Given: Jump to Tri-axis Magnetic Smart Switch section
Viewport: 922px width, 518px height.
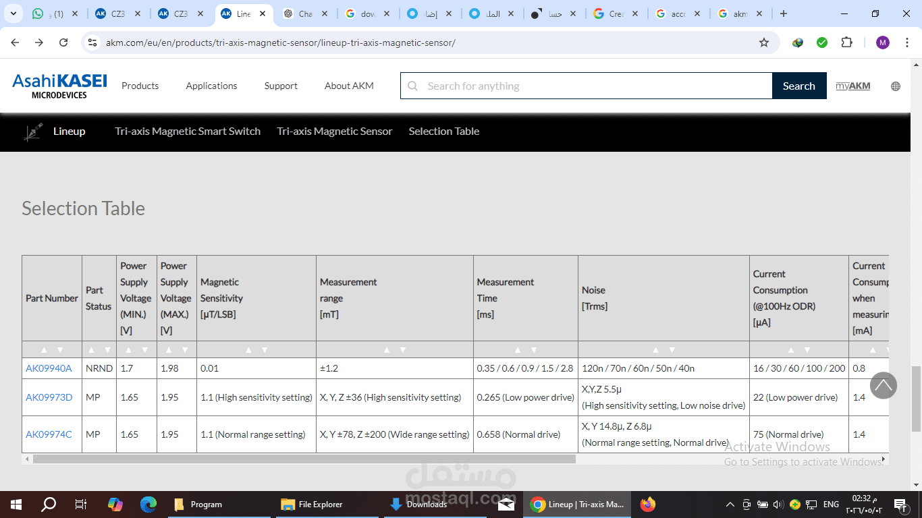Looking at the screenshot, I should 188,132.
